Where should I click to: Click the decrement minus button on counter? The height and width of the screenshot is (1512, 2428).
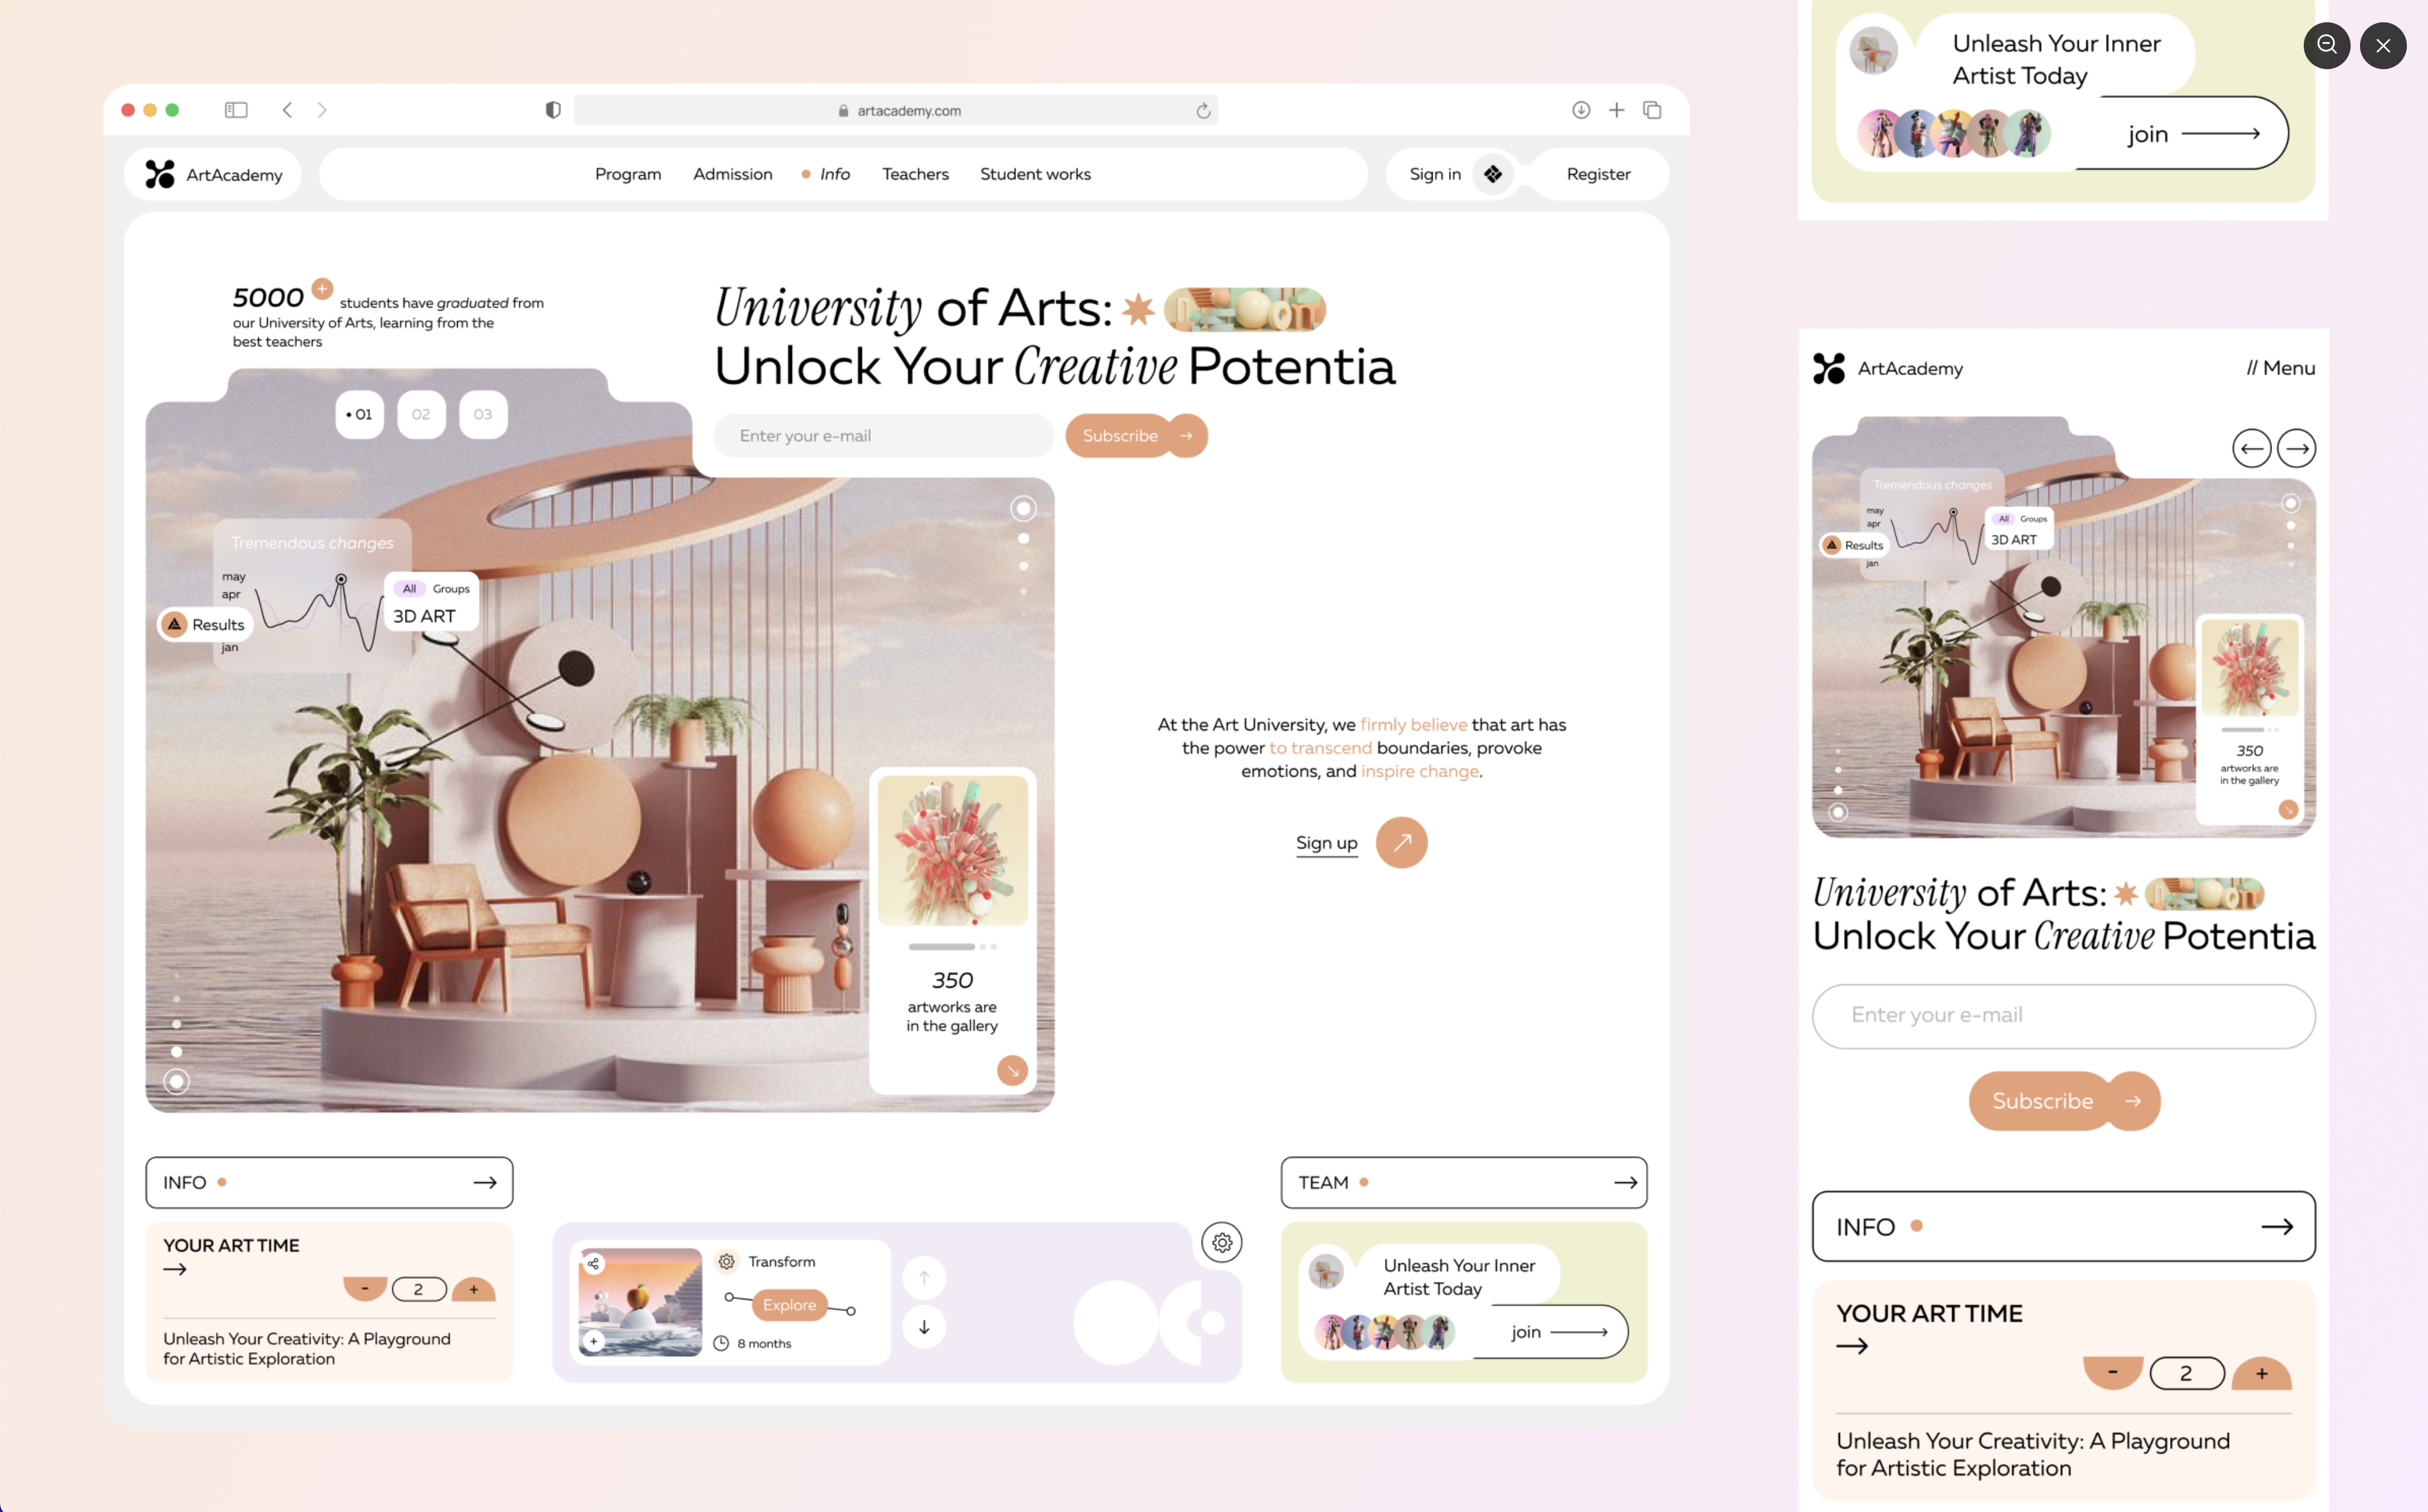tap(362, 1288)
